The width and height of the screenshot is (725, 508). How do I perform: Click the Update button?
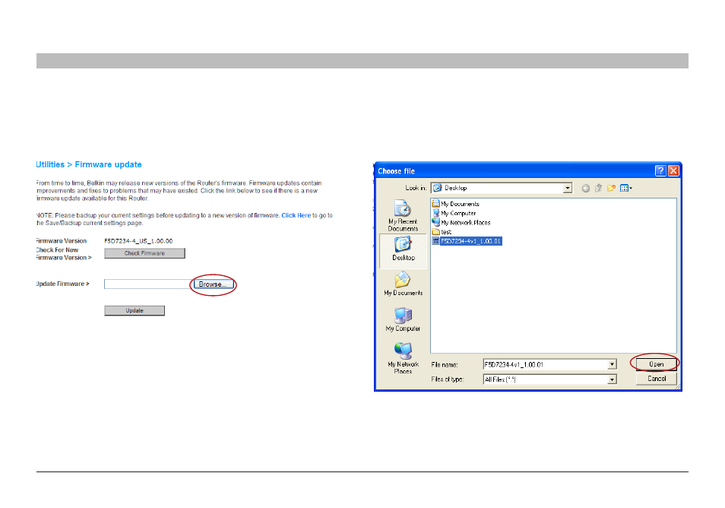135,310
